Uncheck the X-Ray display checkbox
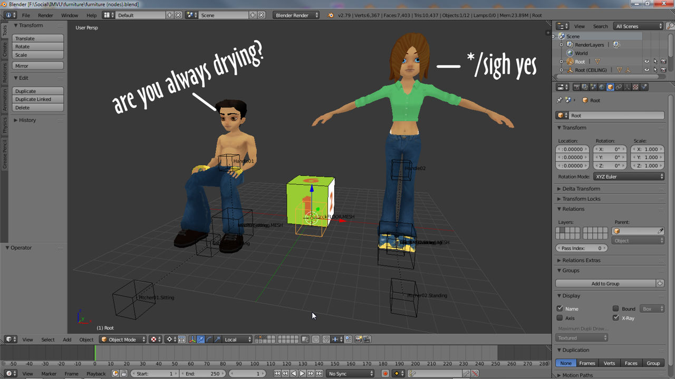Image resolution: width=675 pixels, height=379 pixels. click(615, 318)
